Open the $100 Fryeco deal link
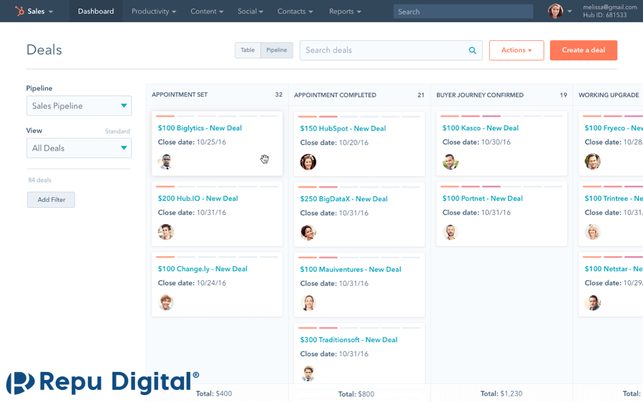The image size is (643, 402). (x=613, y=128)
